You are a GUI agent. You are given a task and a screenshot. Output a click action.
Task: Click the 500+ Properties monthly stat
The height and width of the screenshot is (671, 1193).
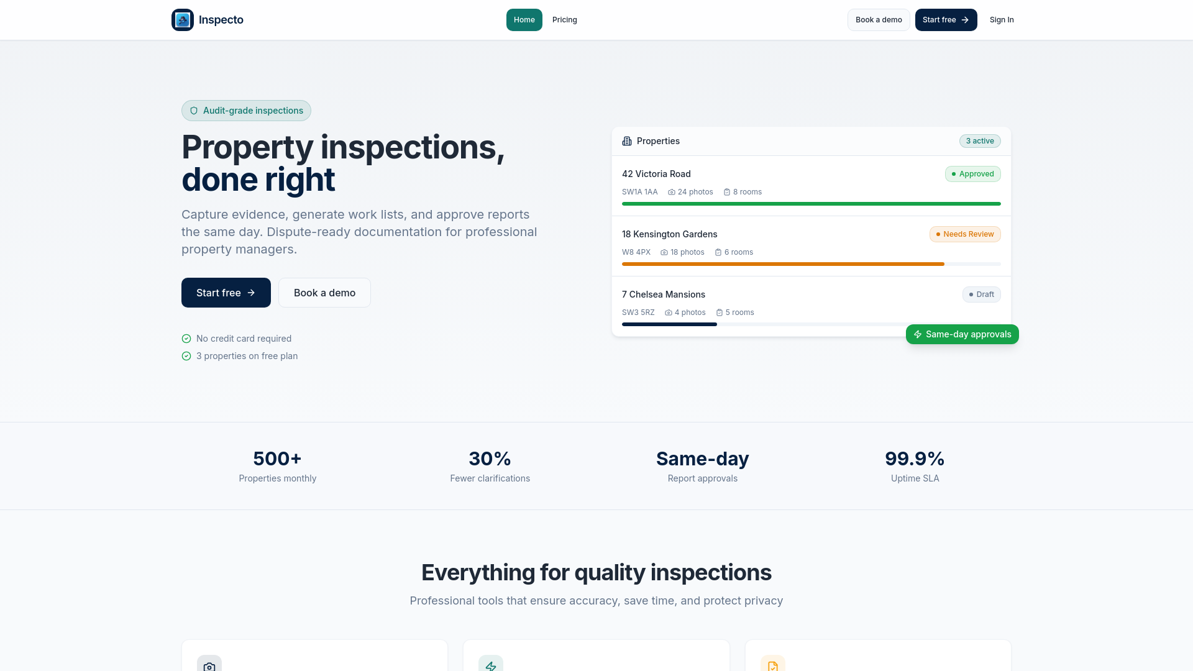click(278, 466)
